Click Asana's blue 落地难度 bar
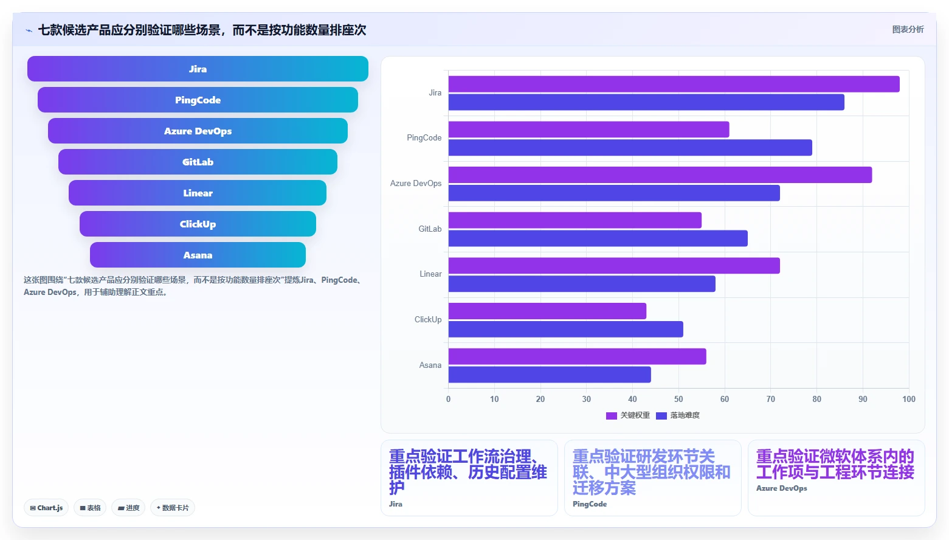Image resolution: width=949 pixels, height=540 pixels. point(550,375)
